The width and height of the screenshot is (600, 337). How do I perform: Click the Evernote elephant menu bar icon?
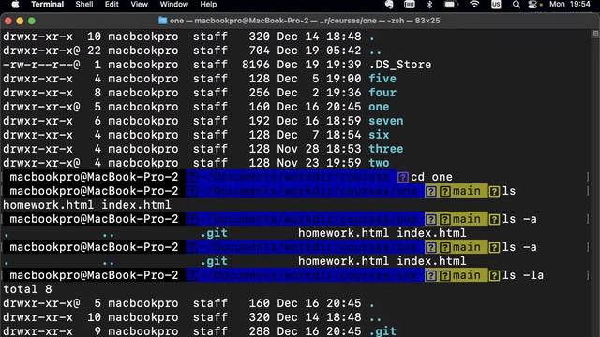point(389,4)
